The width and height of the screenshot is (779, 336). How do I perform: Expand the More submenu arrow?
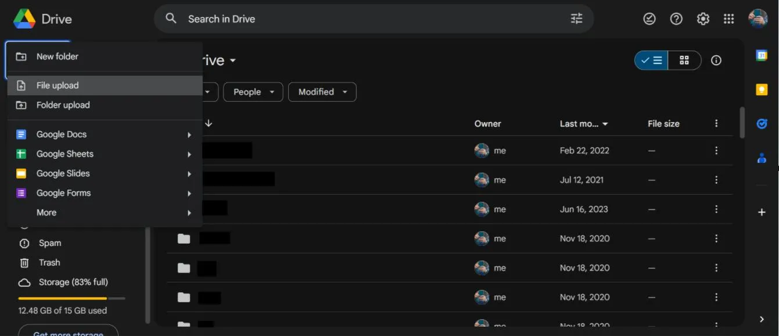point(189,213)
